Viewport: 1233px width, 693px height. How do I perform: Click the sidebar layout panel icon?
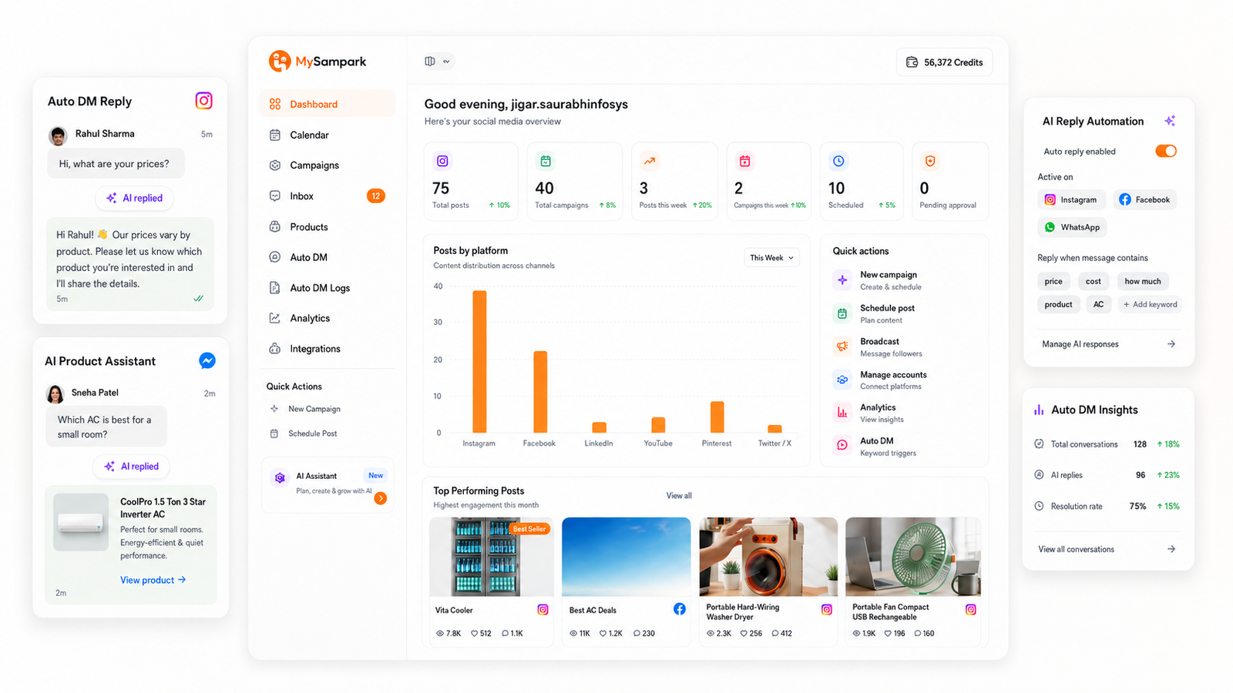[x=430, y=62]
